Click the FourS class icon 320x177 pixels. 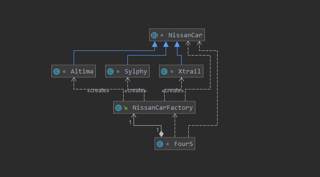point(160,144)
